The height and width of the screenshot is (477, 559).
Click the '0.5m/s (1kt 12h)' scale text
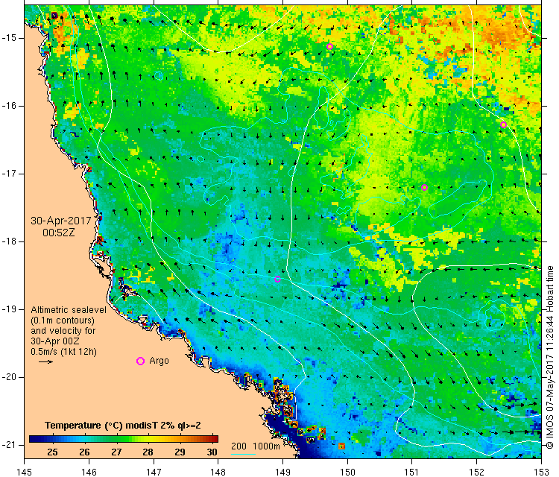click(x=63, y=352)
